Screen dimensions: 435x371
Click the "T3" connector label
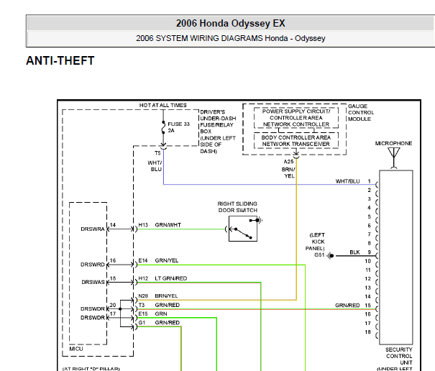click(x=142, y=305)
